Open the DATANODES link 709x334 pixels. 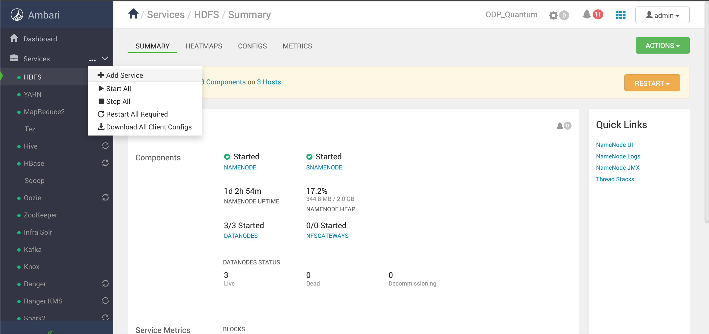(x=241, y=236)
